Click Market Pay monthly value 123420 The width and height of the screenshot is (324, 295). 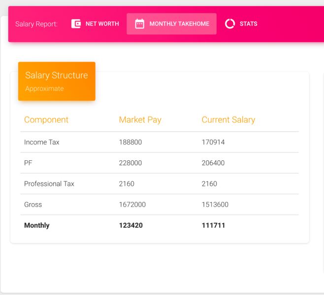130,225
